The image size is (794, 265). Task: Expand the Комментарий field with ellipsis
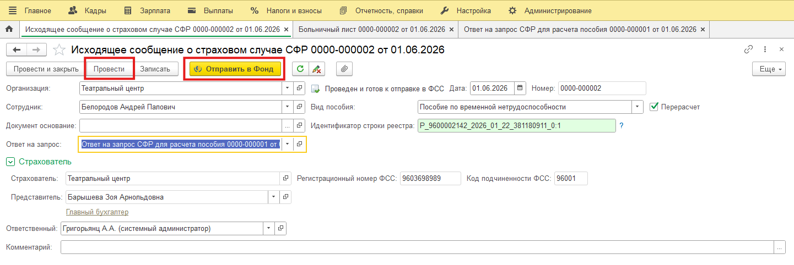point(779,247)
